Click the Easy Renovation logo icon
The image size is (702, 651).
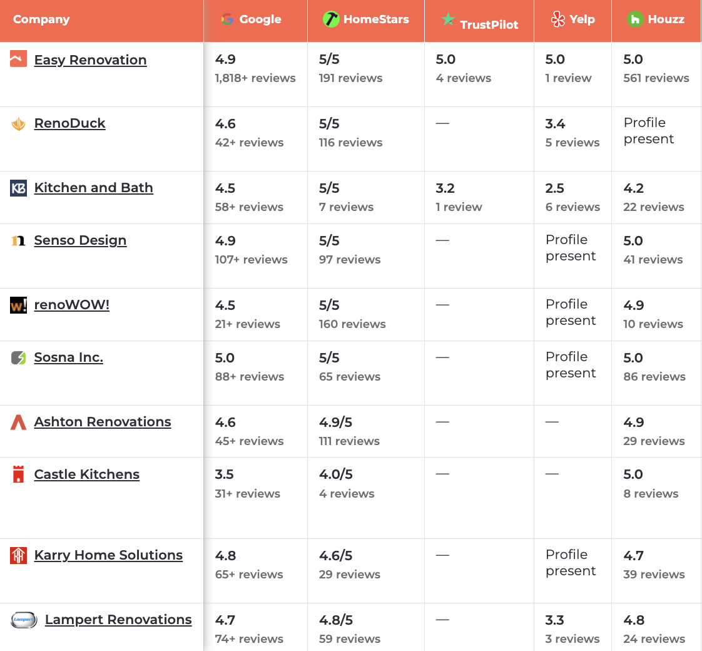18,59
